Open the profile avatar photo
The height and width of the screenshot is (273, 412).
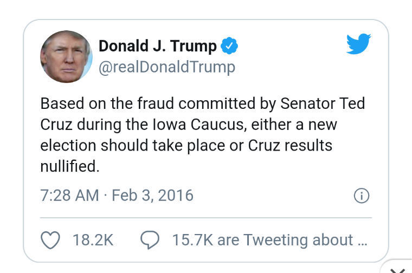(66, 56)
